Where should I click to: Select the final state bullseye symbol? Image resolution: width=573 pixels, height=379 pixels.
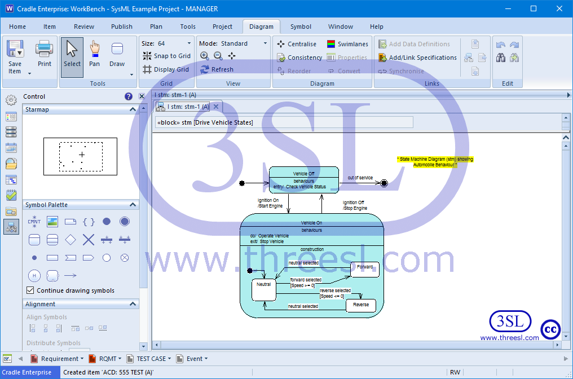[125, 222]
